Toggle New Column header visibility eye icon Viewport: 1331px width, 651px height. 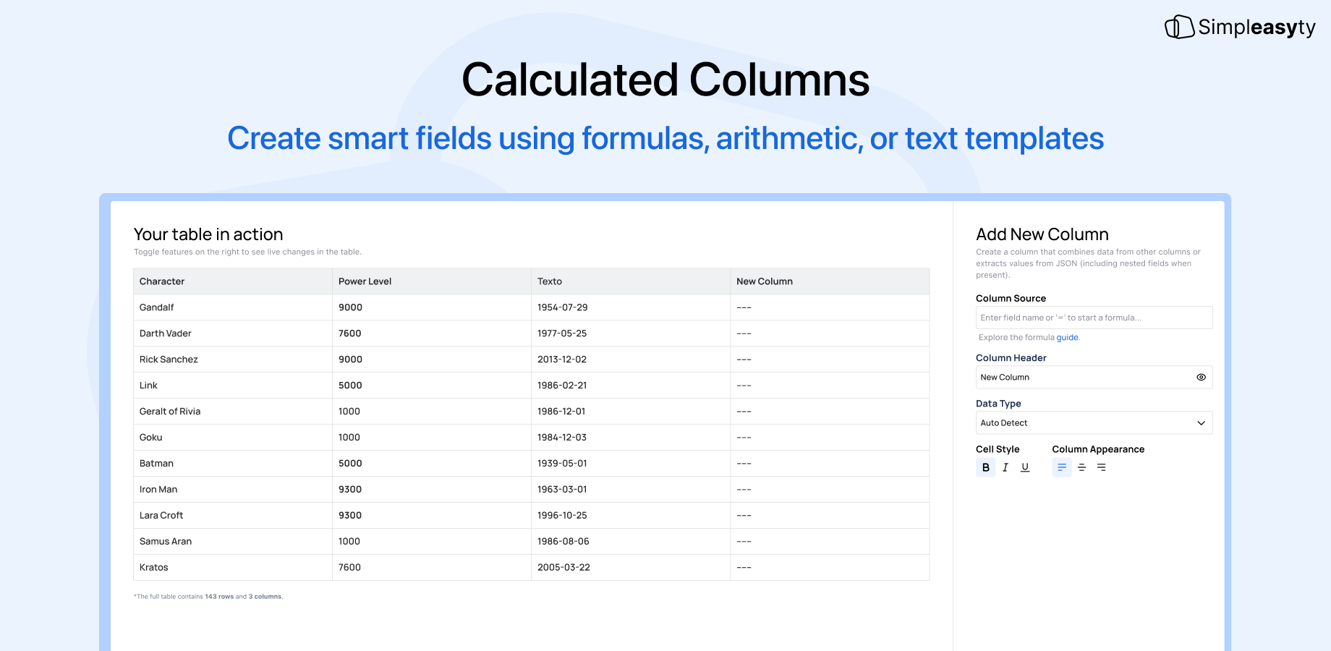(1201, 377)
